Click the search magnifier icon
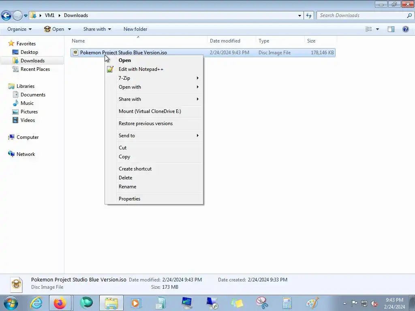Image resolution: width=415 pixels, height=311 pixels. tap(409, 15)
